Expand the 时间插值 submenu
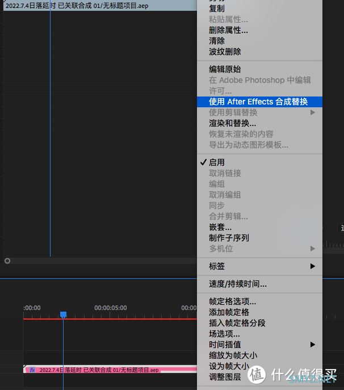344x390 pixels. (x=259, y=345)
